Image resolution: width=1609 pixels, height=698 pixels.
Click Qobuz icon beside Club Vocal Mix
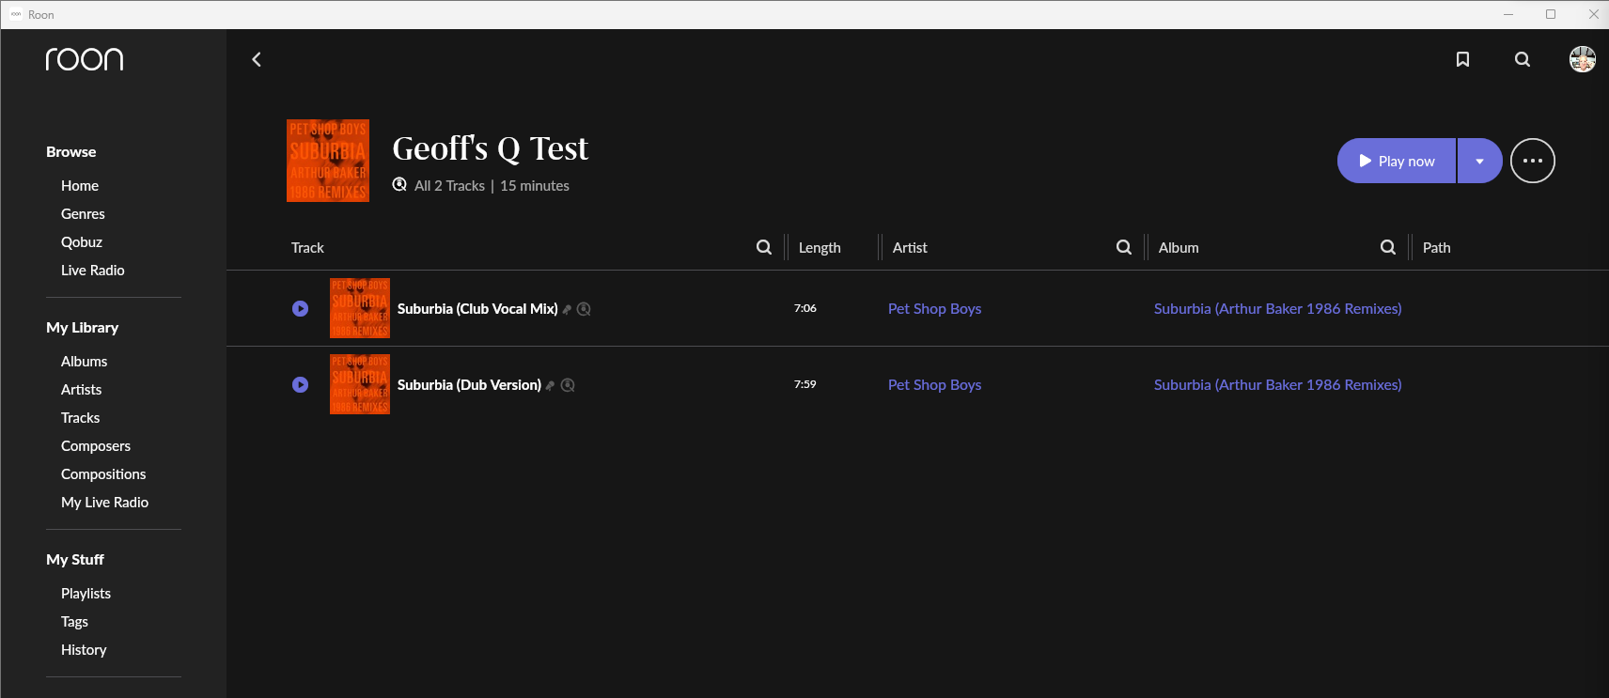point(584,309)
